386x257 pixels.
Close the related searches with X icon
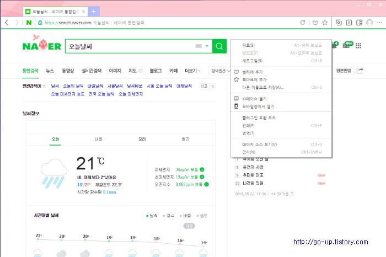[x=212, y=86]
